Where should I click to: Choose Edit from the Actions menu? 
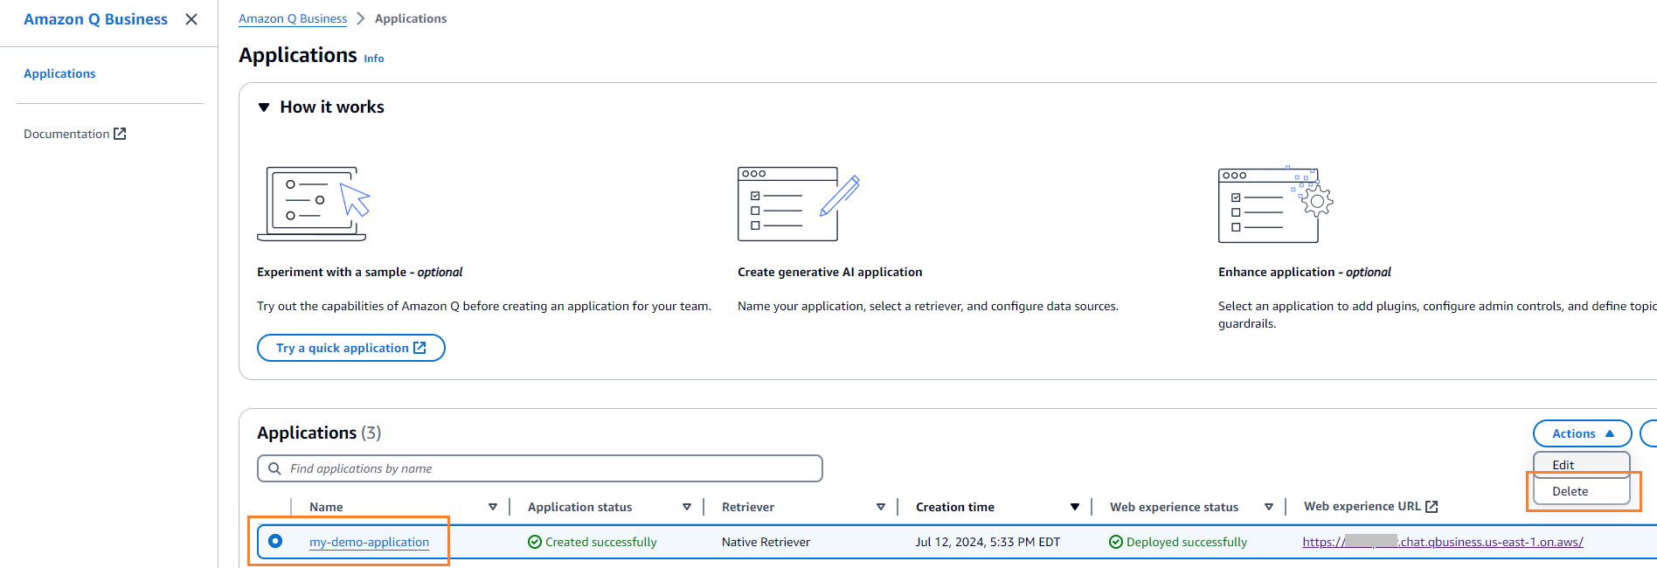point(1582,465)
